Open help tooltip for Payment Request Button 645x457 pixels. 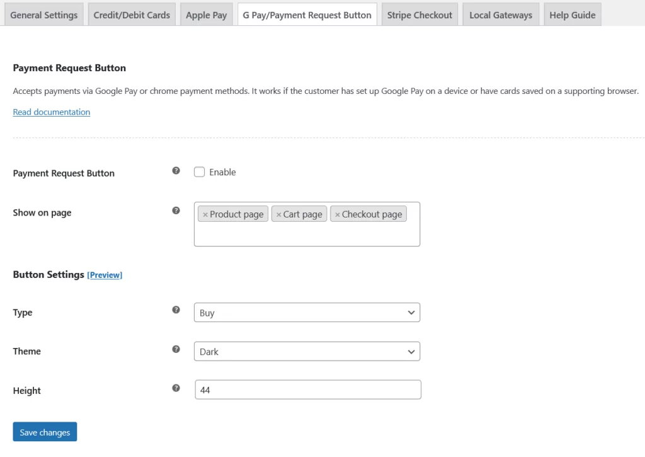(x=176, y=171)
